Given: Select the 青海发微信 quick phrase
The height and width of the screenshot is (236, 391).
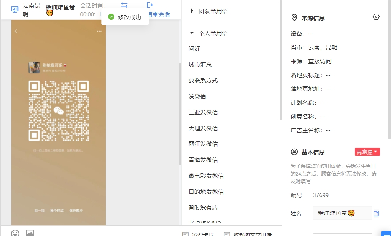Looking at the screenshot, I should tap(203, 160).
